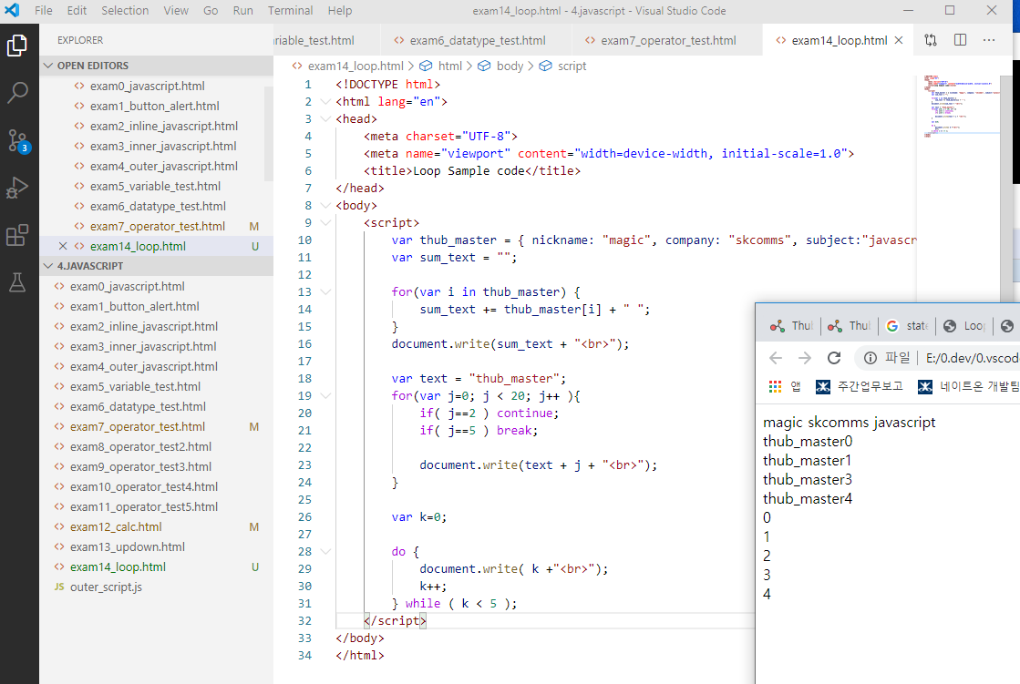Fold the script tag at line 9
The width and height of the screenshot is (1020, 684).
325,223
